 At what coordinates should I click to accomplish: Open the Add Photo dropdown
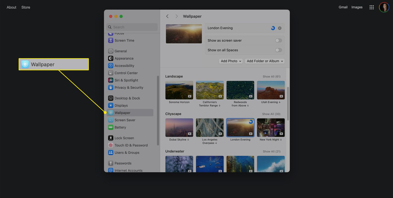click(x=231, y=61)
